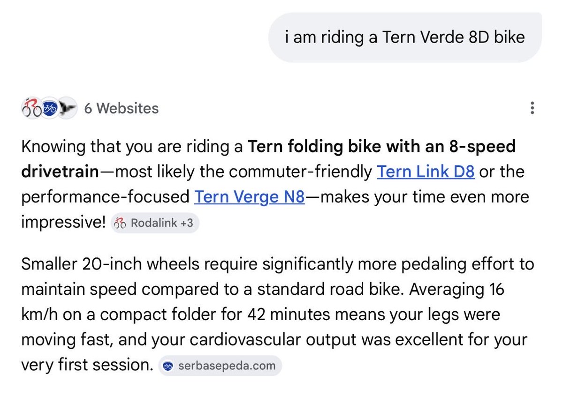Viewport: 563px width, 397px height.
Task: Click the blue bicycle favicon in source cluster
Action: (x=50, y=108)
